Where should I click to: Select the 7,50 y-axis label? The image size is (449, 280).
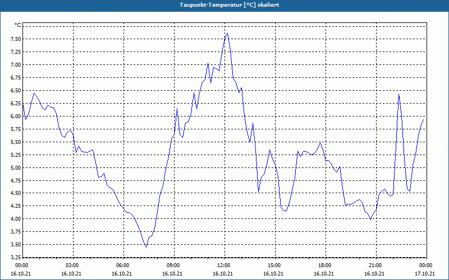pos(16,39)
